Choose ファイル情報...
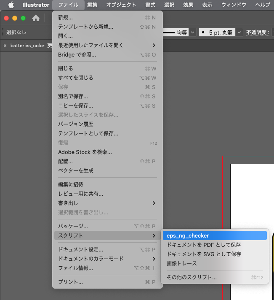This screenshot has width=274, height=300. click(107, 268)
